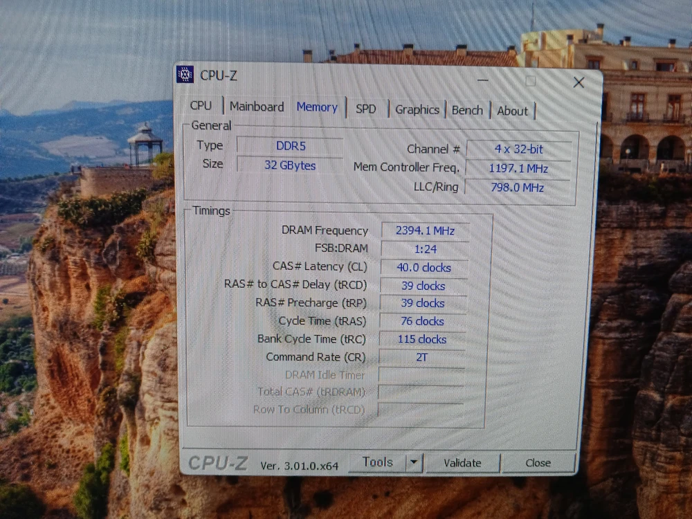This screenshot has height=519, width=692.
Task: Click the Validate button
Action: [x=462, y=463]
